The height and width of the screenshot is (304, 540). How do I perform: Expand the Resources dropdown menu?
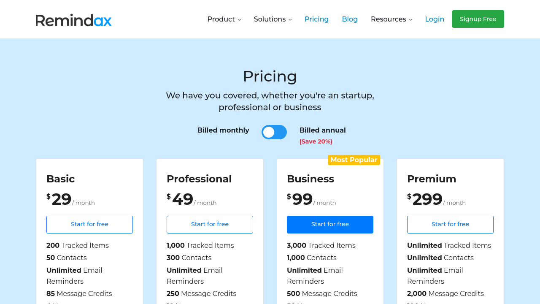click(x=391, y=19)
